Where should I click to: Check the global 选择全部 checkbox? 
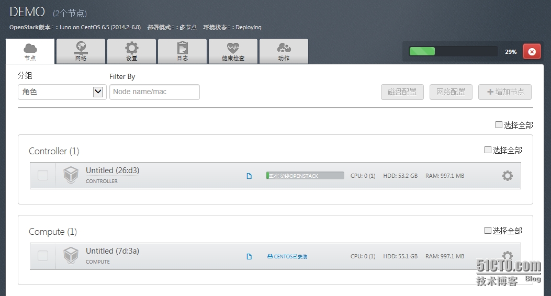(499, 124)
